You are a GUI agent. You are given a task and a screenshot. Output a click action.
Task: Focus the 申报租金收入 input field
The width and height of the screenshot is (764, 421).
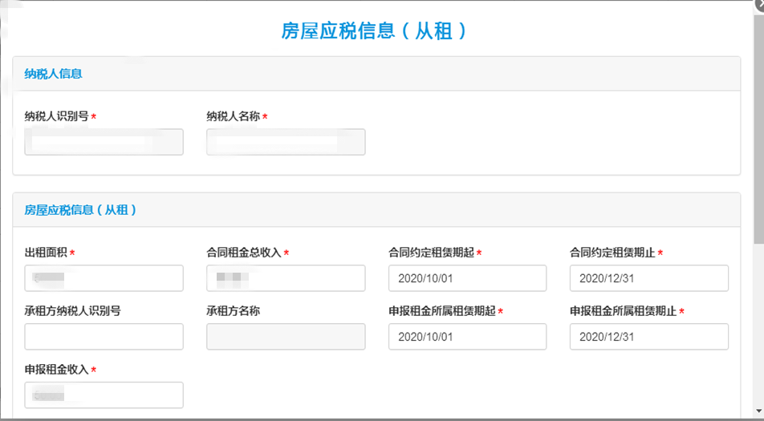pos(104,395)
